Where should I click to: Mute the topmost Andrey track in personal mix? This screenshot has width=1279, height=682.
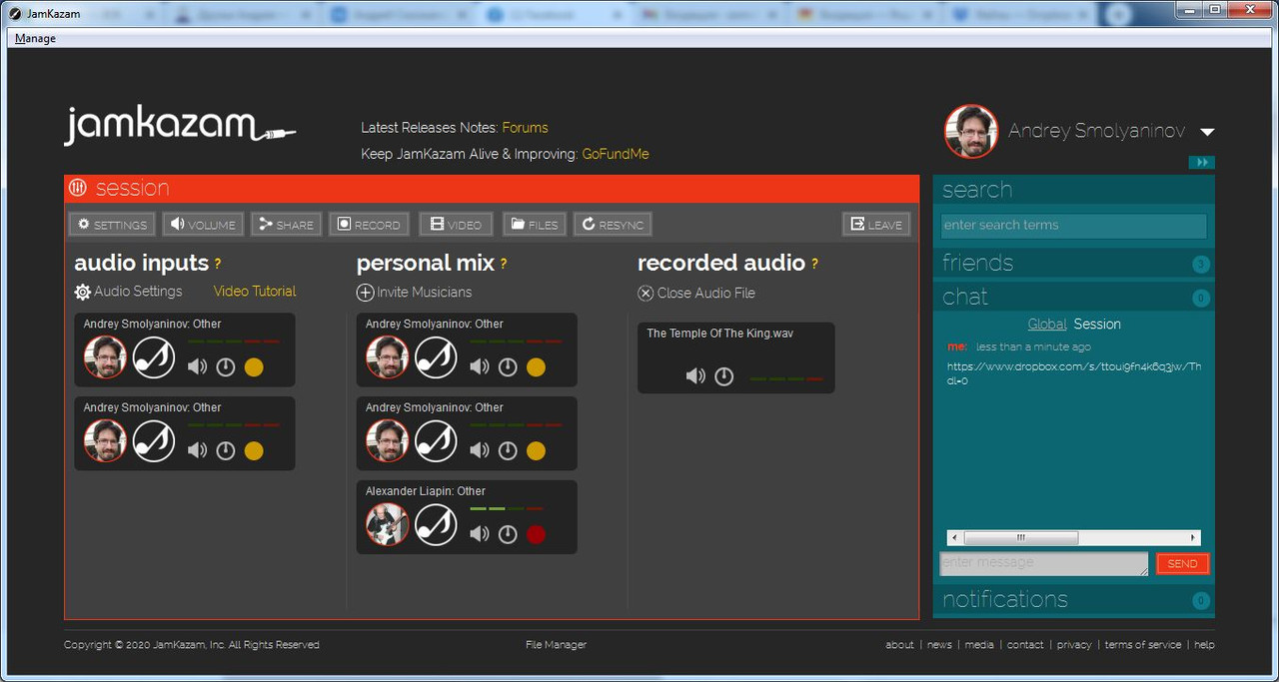pyautogui.click(x=480, y=366)
